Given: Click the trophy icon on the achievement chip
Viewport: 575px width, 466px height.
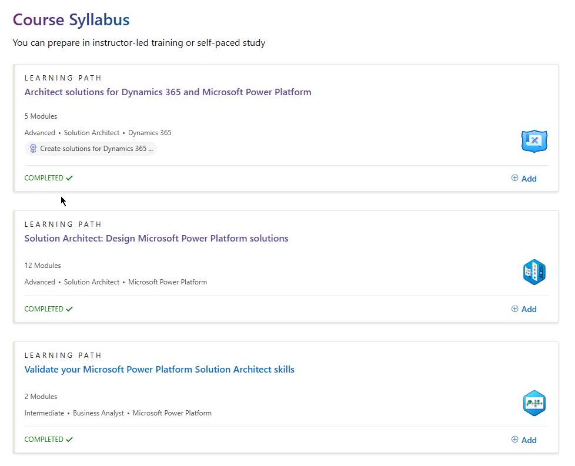Looking at the screenshot, I should tap(34, 148).
